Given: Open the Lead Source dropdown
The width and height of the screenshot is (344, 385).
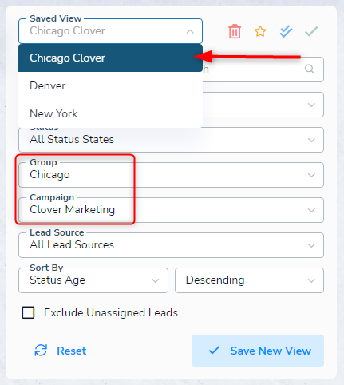Looking at the screenshot, I should (x=171, y=245).
